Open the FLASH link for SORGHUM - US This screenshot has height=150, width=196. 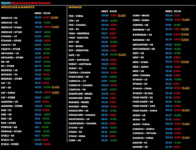(x=185, y=29)
